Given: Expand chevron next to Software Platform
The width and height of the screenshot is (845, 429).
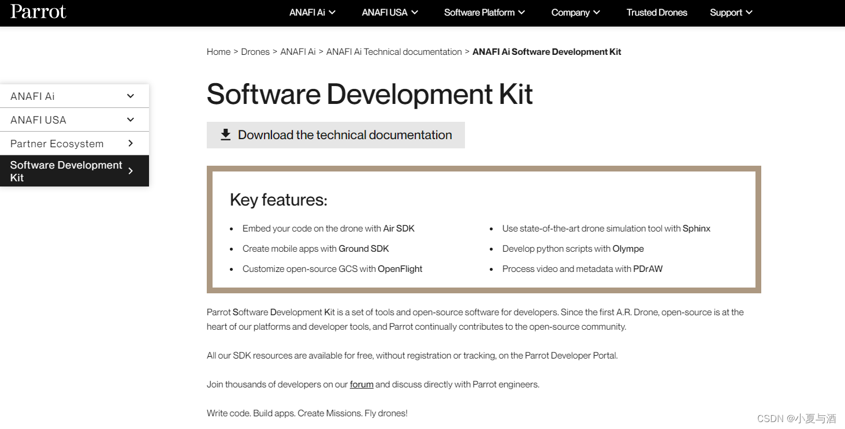Looking at the screenshot, I should tap(522, 13).
